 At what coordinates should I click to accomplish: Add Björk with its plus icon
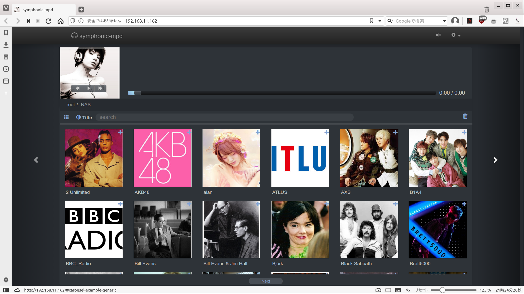coord(326,204)
